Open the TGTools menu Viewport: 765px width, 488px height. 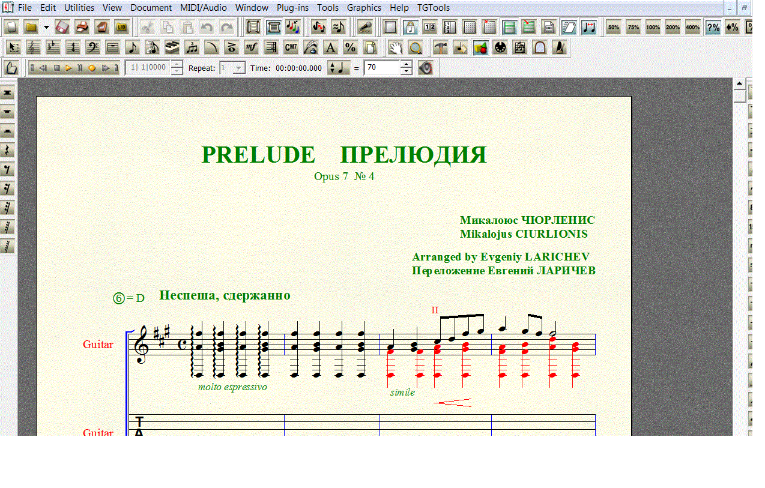(x=434, y=8)
